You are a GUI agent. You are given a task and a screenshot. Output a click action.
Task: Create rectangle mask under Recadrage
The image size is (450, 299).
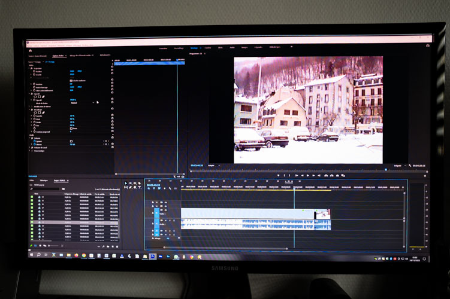pos(40,112)
